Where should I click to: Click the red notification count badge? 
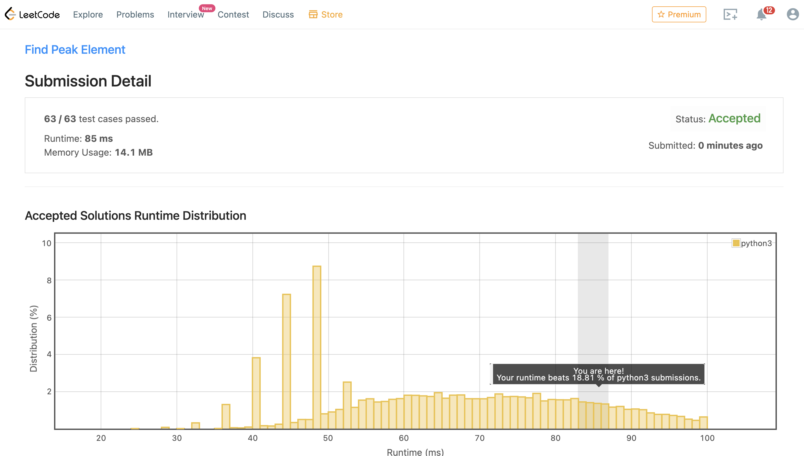click(769, 10)
